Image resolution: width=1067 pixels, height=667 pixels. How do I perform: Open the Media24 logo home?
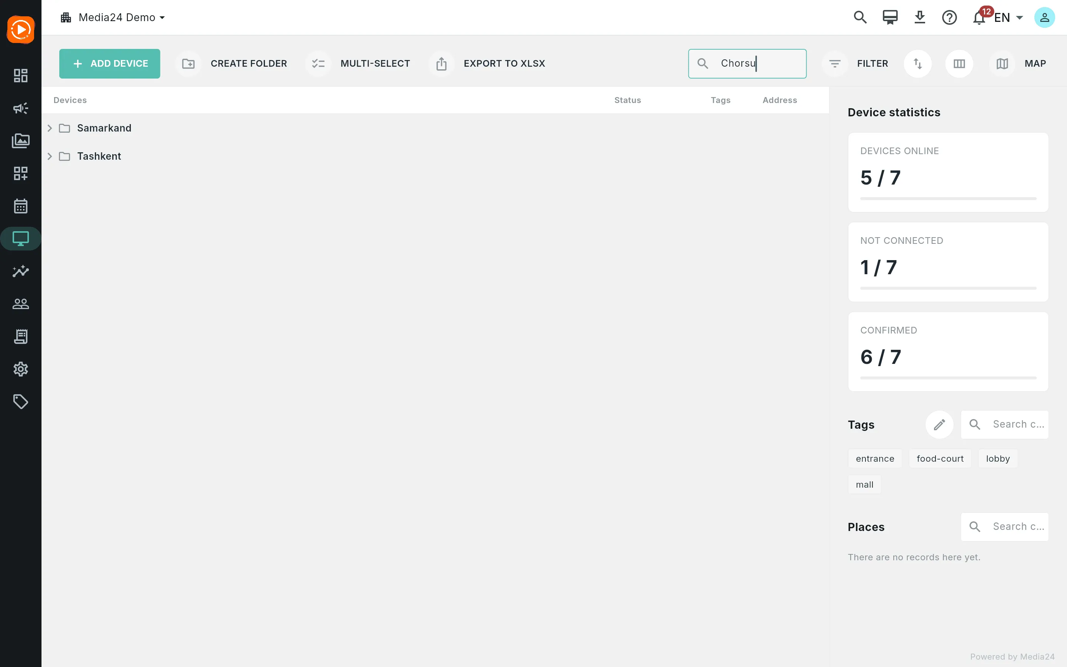[x=21, y=30]
